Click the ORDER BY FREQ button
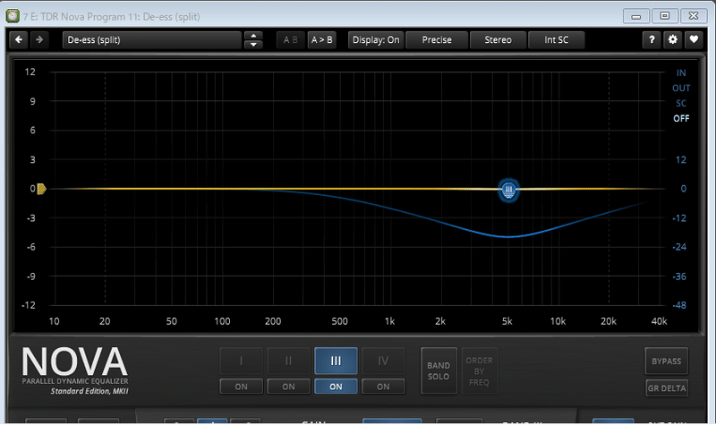Image resolution: width=716 pixels, height=425 pixels. 479,370
